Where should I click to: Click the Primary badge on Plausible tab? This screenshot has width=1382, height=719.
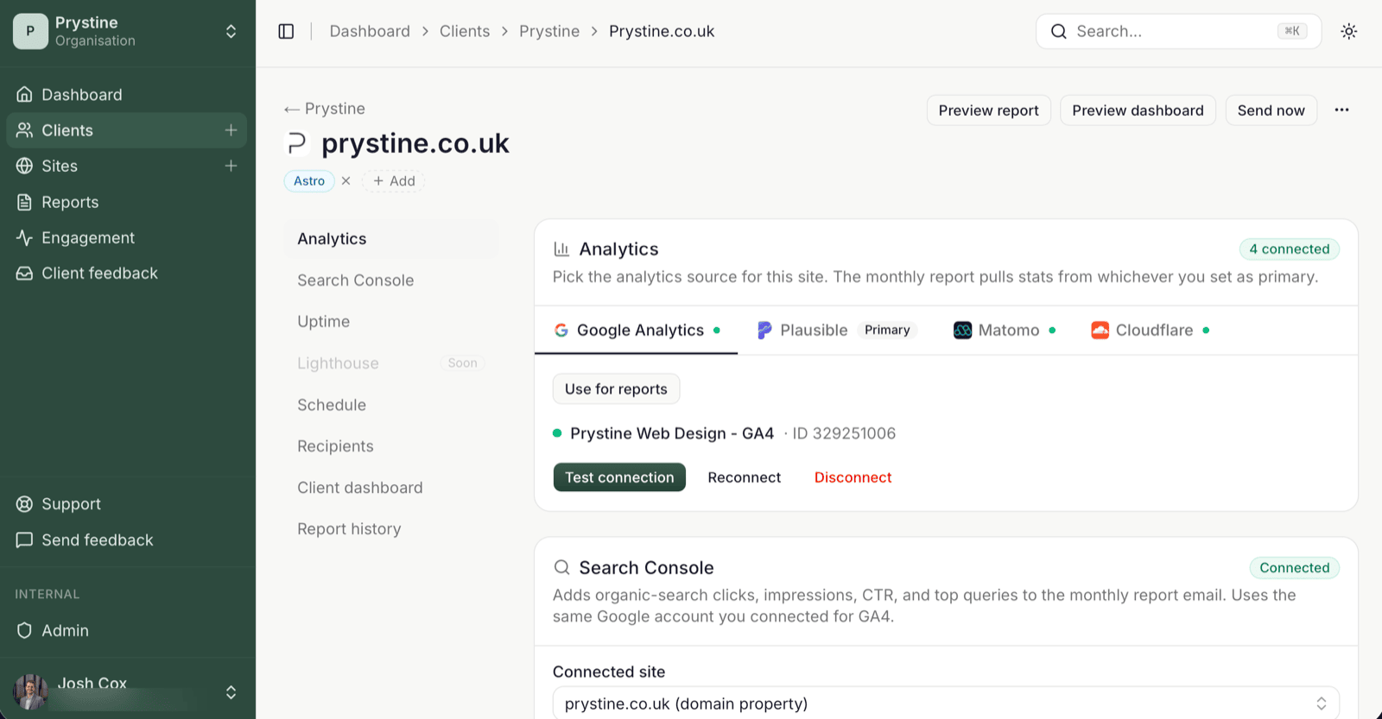(887, 331)
